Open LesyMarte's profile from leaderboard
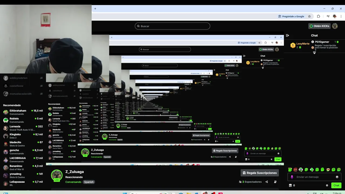The height and width of the screenshot is (194, 345). [303, 44]
